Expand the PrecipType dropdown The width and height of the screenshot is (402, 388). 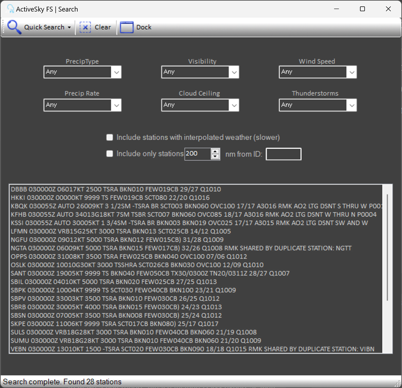[x=116, y=72]
